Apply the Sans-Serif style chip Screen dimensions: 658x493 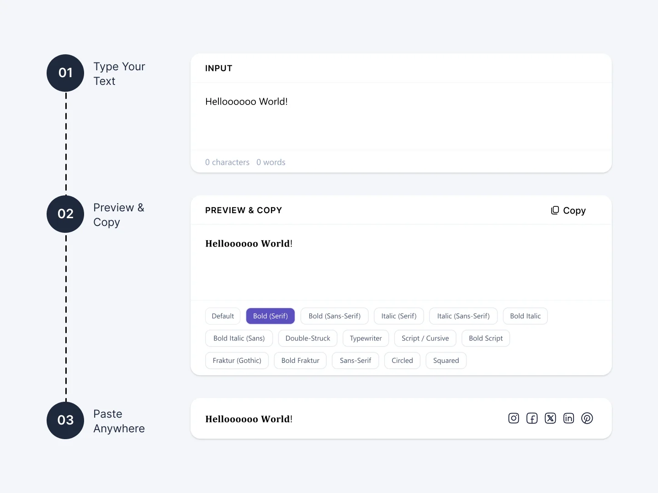coord(356,361)
